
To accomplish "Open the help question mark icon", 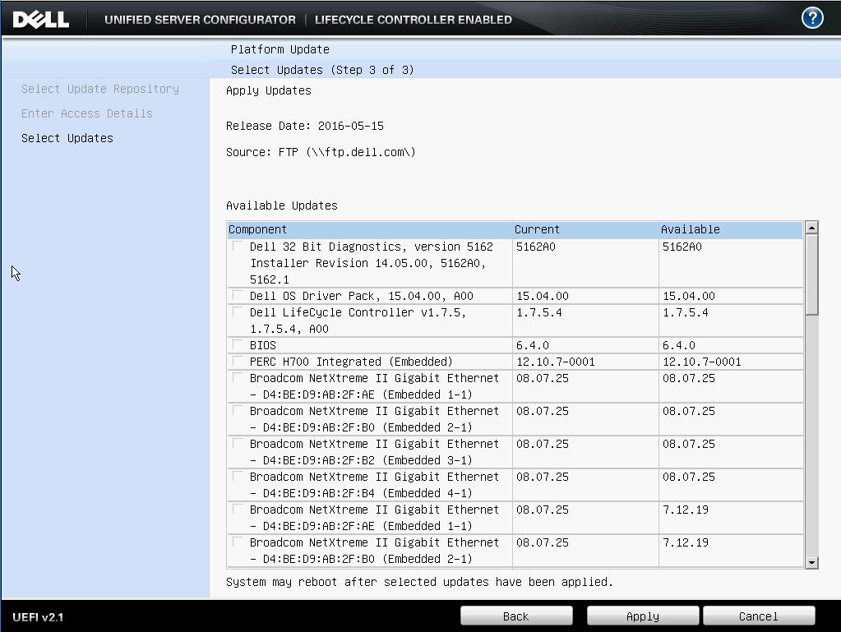I will click(812, 16).
